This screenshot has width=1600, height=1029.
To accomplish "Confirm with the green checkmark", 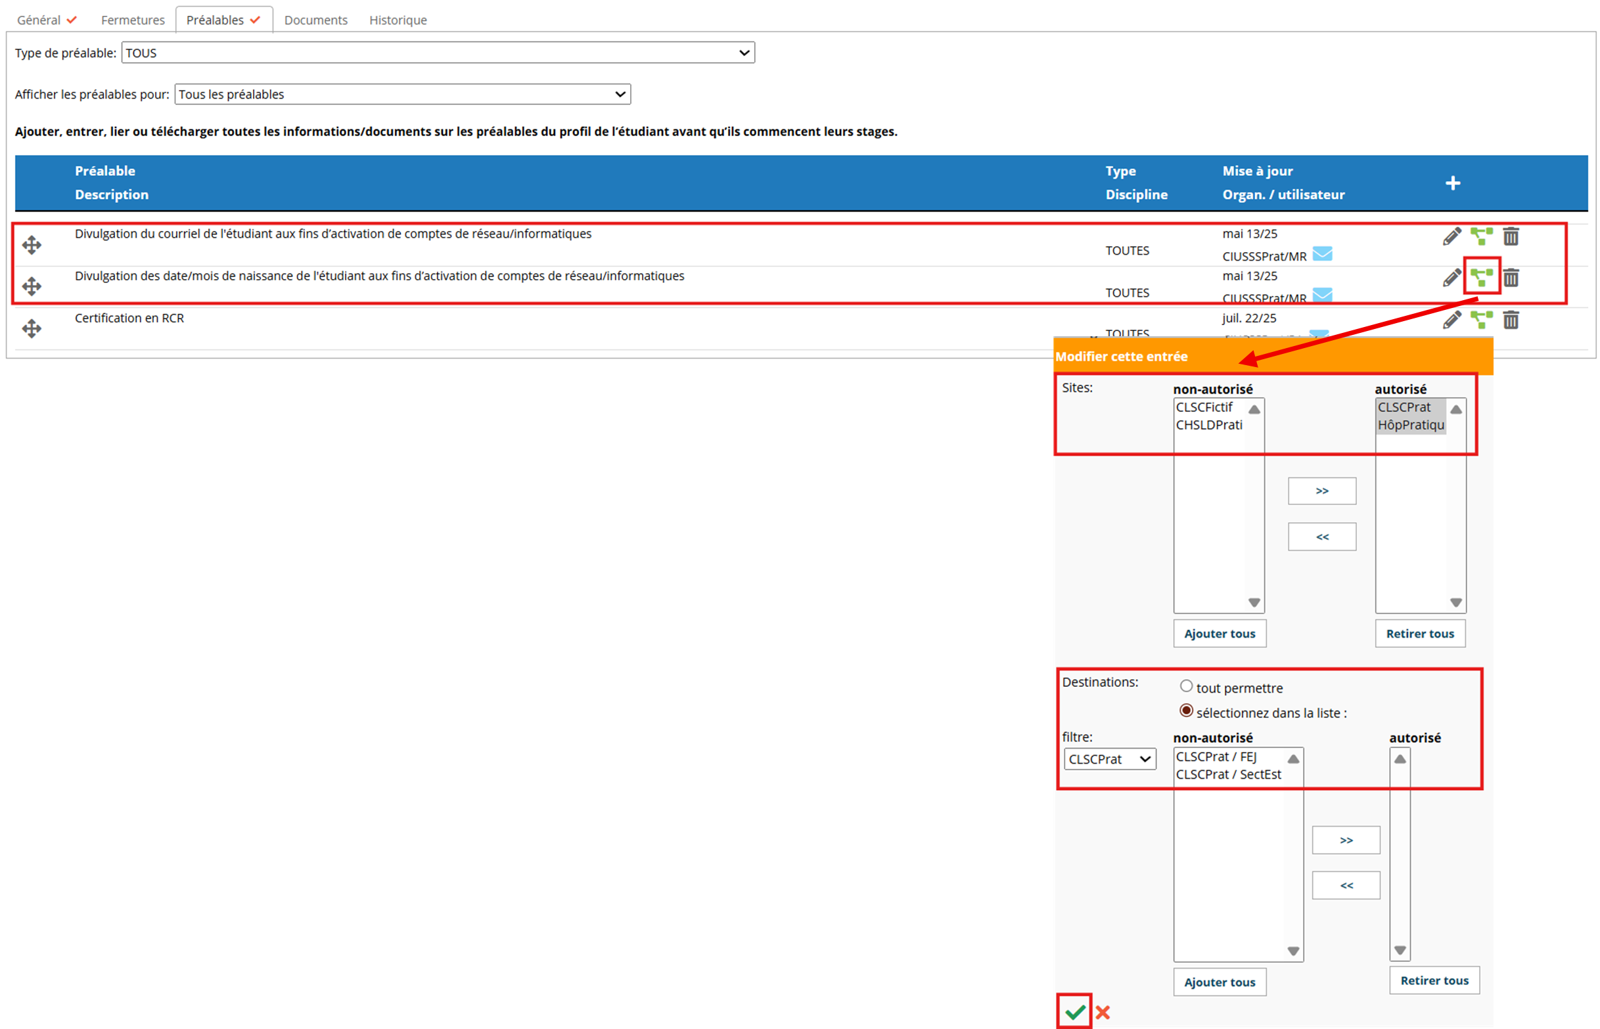I will point(1074,1013).
